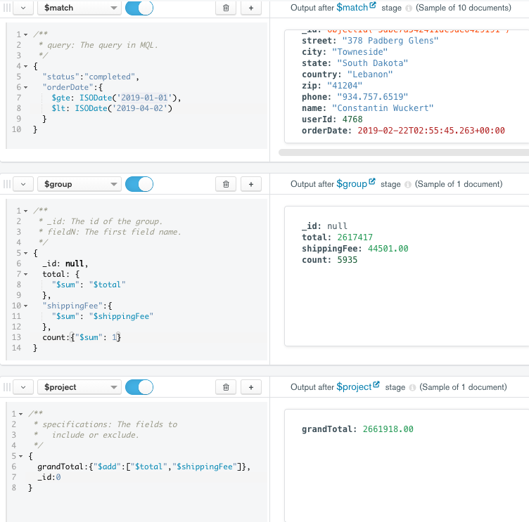Grab the $match stage drag handle
Image resolution: width=529 pixels, height=522 pixels.
[x=7, y=8]
